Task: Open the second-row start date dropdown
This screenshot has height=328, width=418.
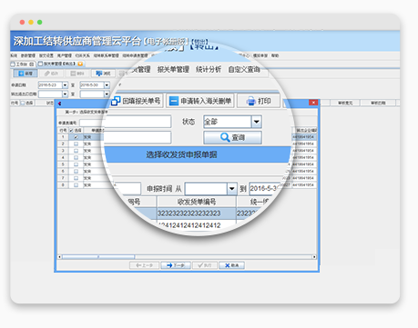Action: pyautogui.click(x=65, y=94)
